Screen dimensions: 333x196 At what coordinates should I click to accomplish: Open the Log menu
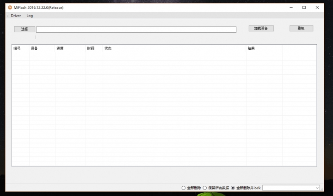tap(30, 16)
